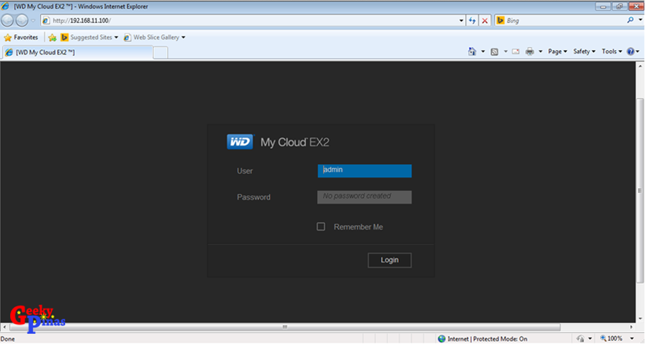Screen dimensions: 645x344
Task: Click the globe Internet zone icon
Action: (442, 339)
